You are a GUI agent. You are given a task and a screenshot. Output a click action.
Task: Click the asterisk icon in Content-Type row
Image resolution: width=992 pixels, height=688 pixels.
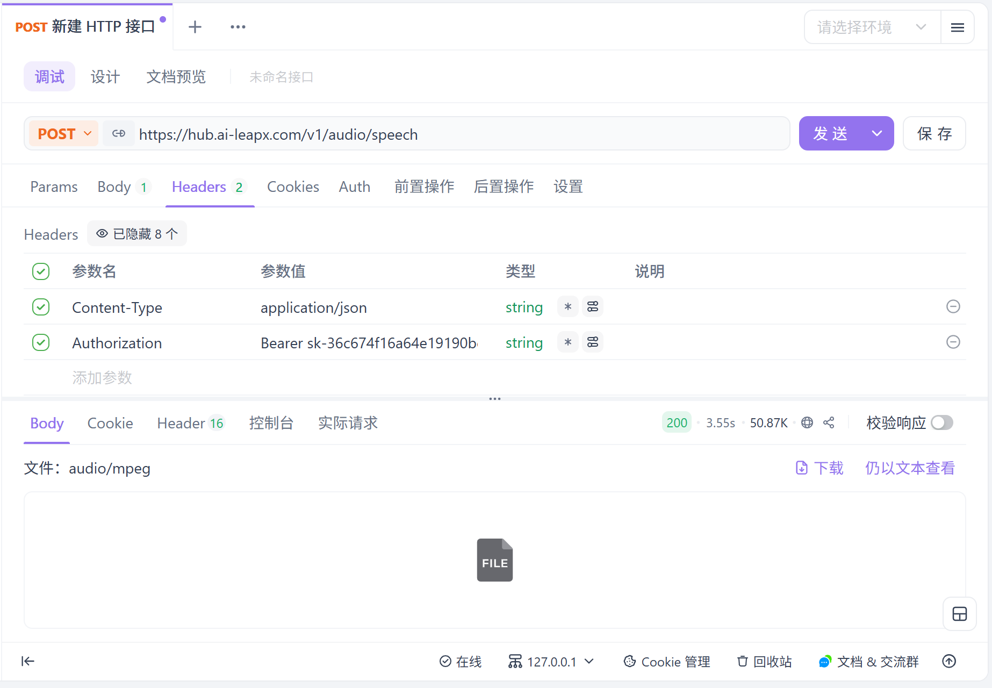pyautogui.click(x=567, y=307)
